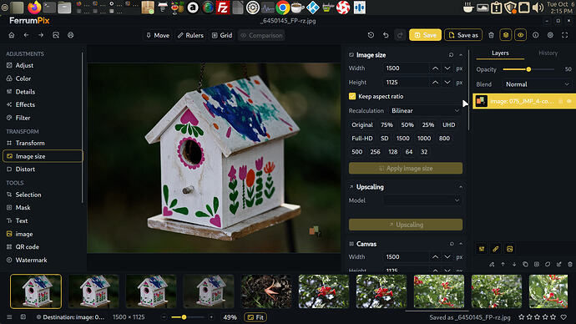The height and width of the screenshot is (324, 576).
Task: Click the Save as button
Action: click(x=462, y=35)
